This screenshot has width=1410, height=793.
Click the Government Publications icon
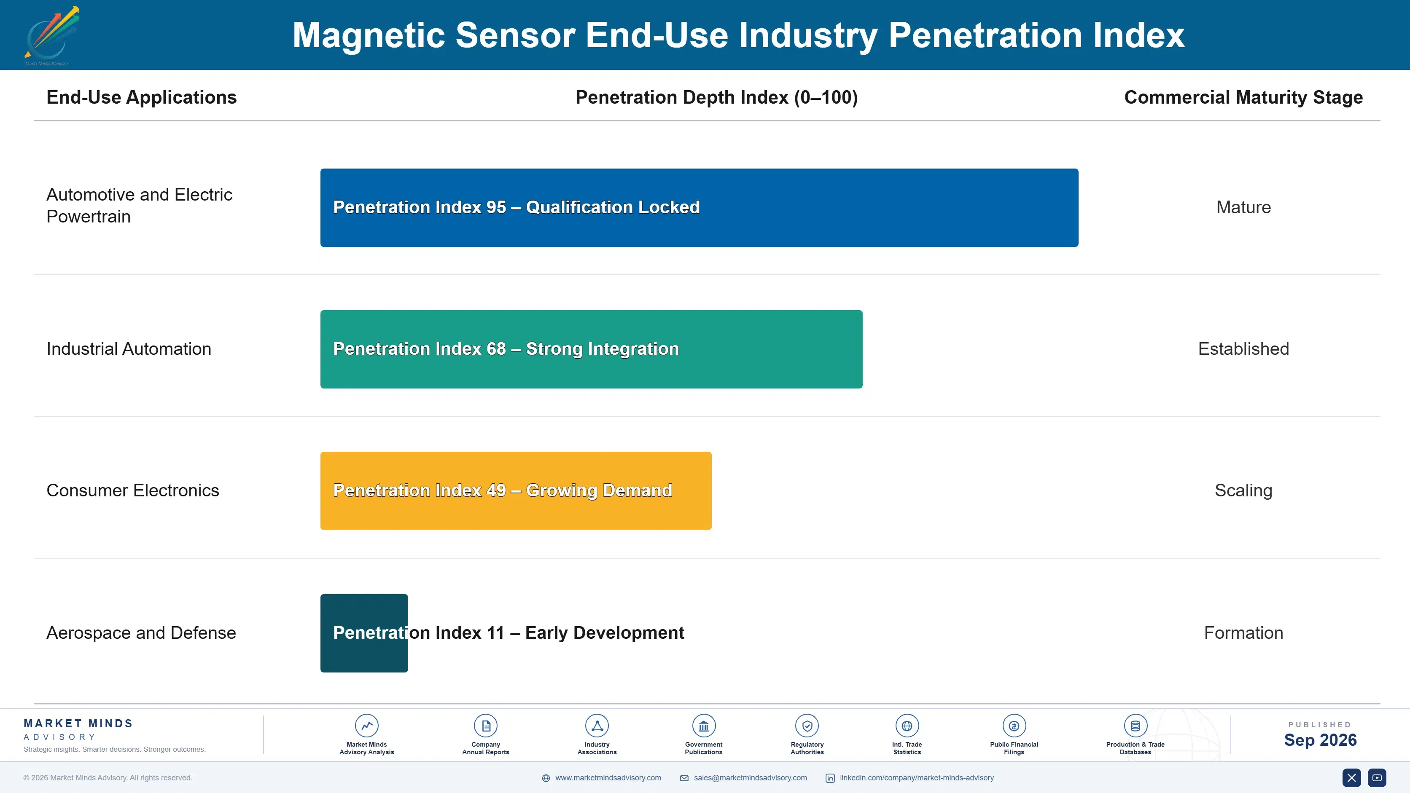703,726
